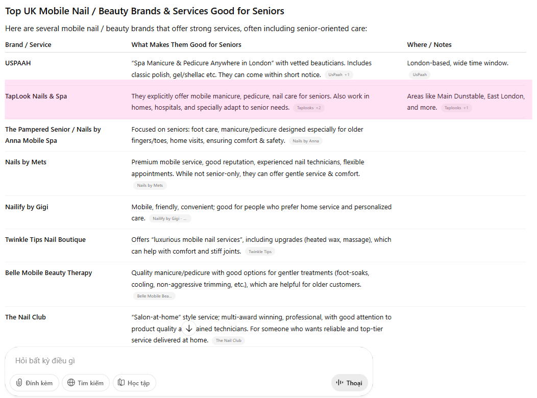Click the 'Twinkle Tips Nail Boutique' brand name
Image resolution: width=537 pixels, height=398 pixels.
[x=45, y=240]
